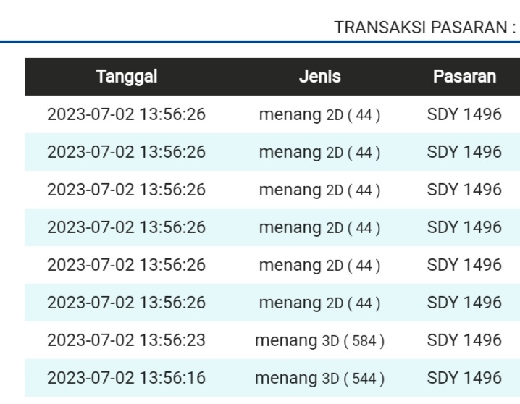This screenshot has width=520, height=404.
Task: Select the date cell with time 13:56:23
Action: tap(127, 340)
